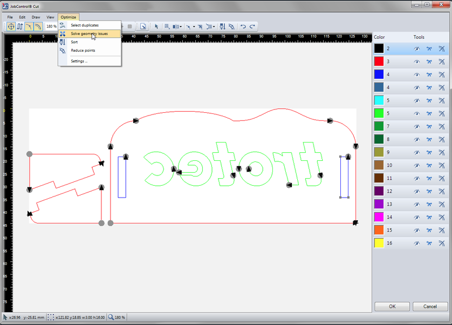The height and width of the screenshot is (325, 452).
Task: Click the Reduce points toolbar icon
Action: pos(231,26)
